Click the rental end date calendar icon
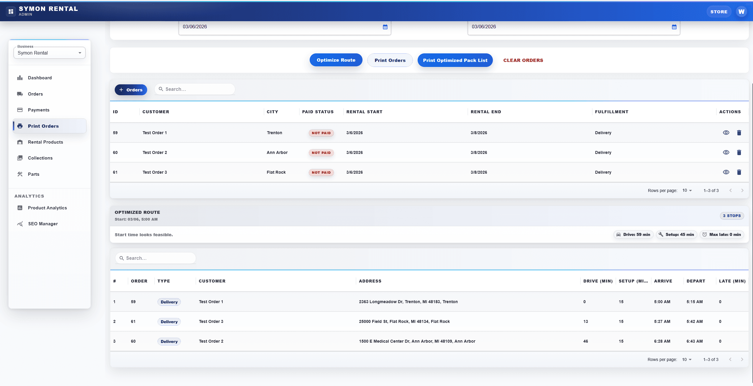The width and height of the screenshot is (753, 386). click(675, 27)
